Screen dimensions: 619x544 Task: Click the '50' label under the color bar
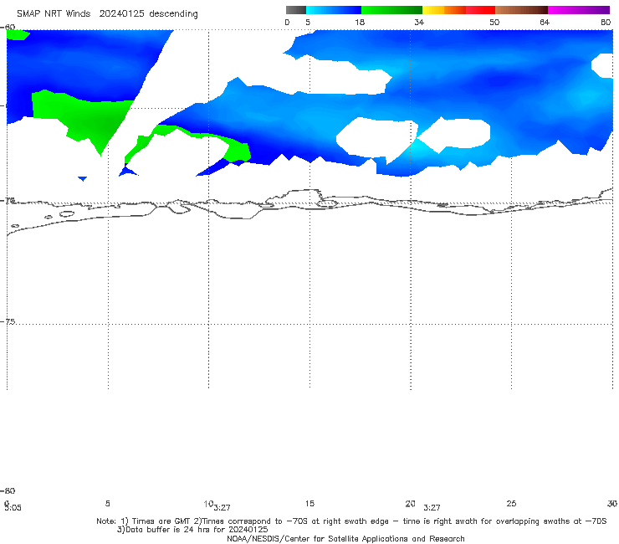pos(494,22)
